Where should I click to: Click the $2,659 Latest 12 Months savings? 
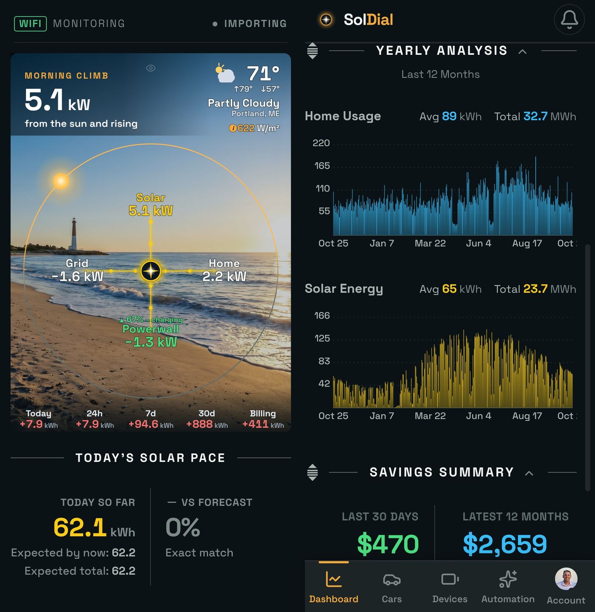(504, 544)
